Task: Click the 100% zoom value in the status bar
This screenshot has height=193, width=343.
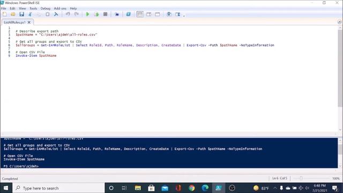Action: (x=336, y=179)
